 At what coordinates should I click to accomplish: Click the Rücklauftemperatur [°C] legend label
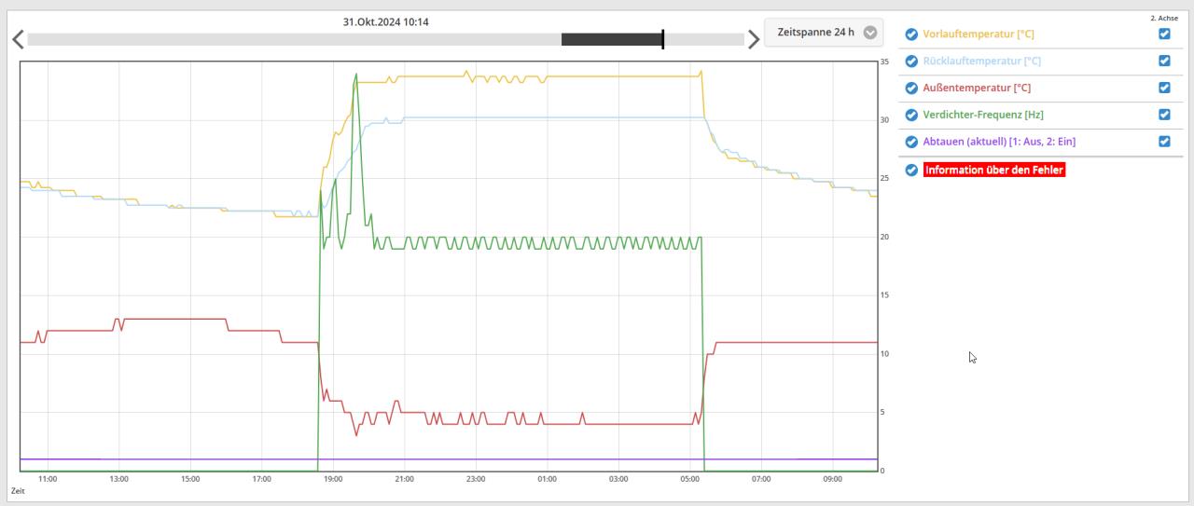tap(982, 62)
